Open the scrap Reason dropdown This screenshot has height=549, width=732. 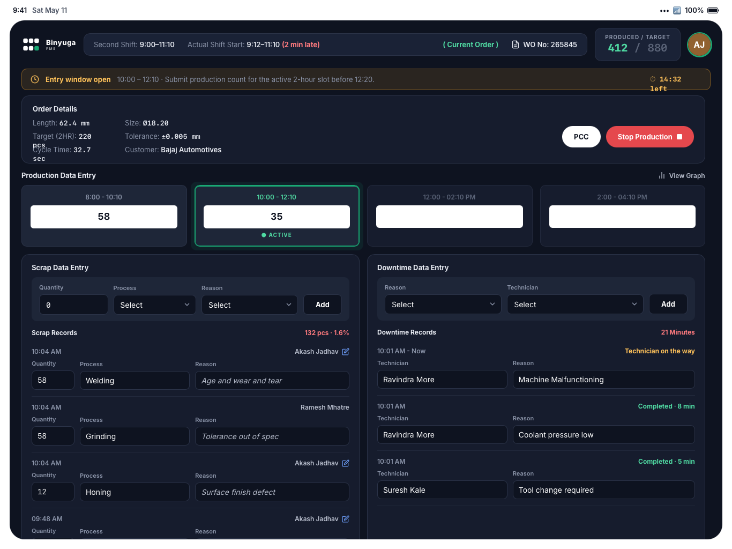(x=249, y=305)
